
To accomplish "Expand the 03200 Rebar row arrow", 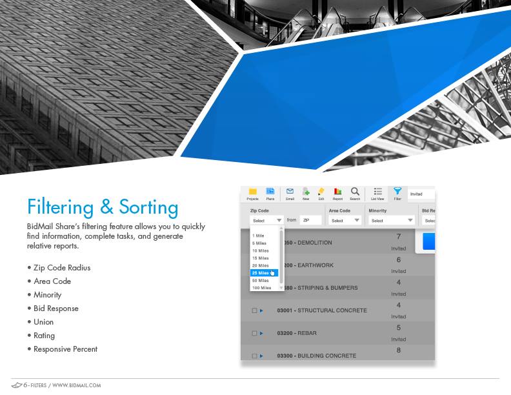I will coord(261,333).
